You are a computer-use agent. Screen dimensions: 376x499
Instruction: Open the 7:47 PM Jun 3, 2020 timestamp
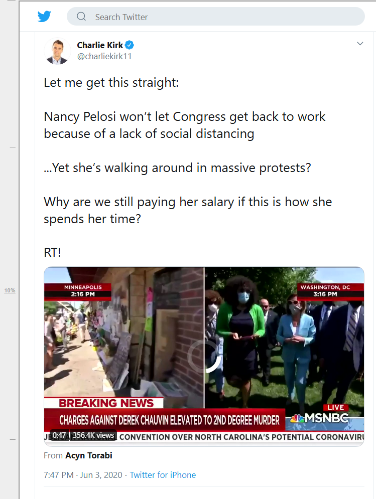coord(83,475)
